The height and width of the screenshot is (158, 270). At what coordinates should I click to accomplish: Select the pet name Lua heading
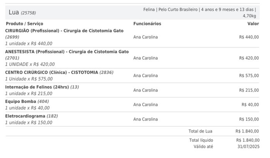pos(13,12)
